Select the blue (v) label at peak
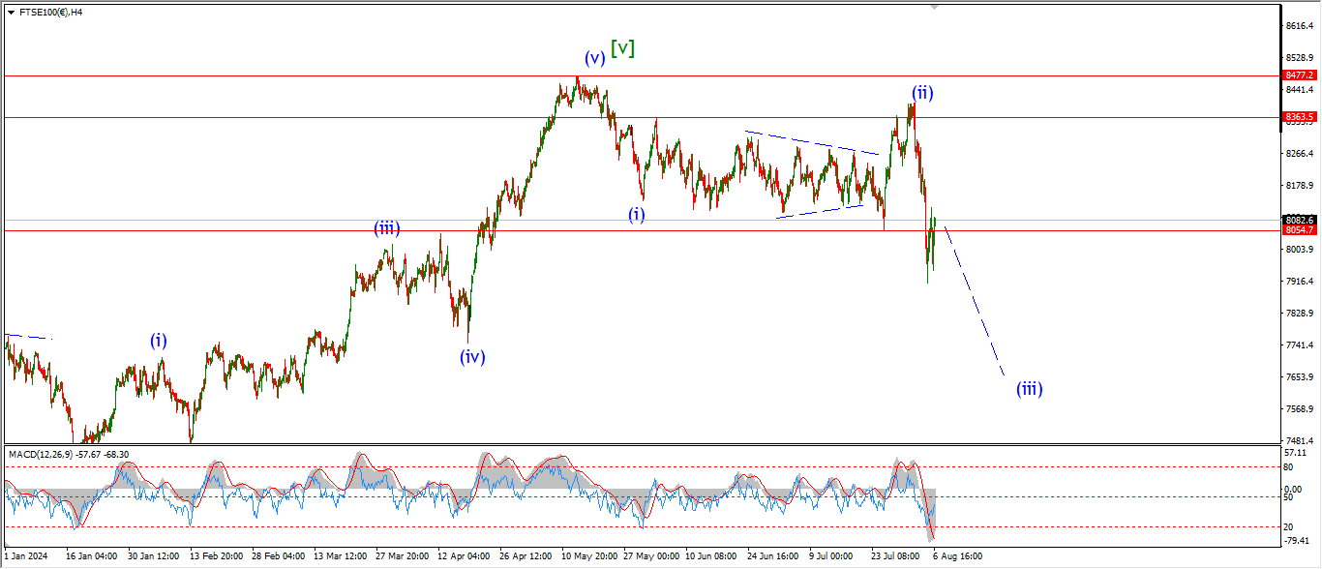1322x569 pixels. pos(593,57)
